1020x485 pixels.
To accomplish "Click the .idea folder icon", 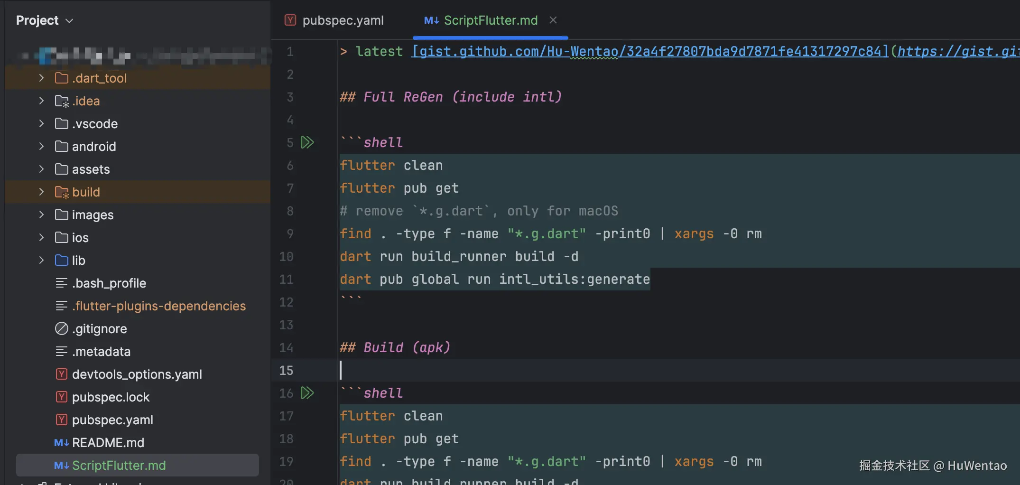I will click(x=61, y=101).
